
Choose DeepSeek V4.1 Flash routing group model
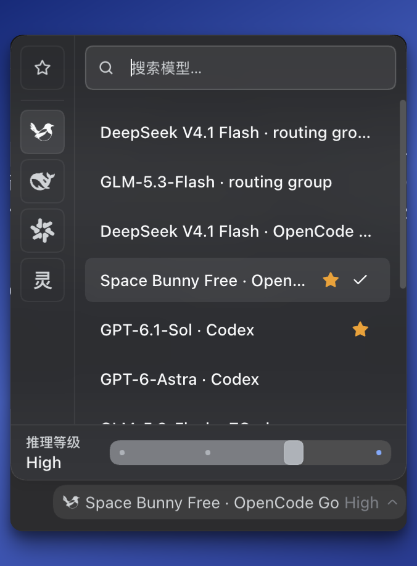point(237,133)
